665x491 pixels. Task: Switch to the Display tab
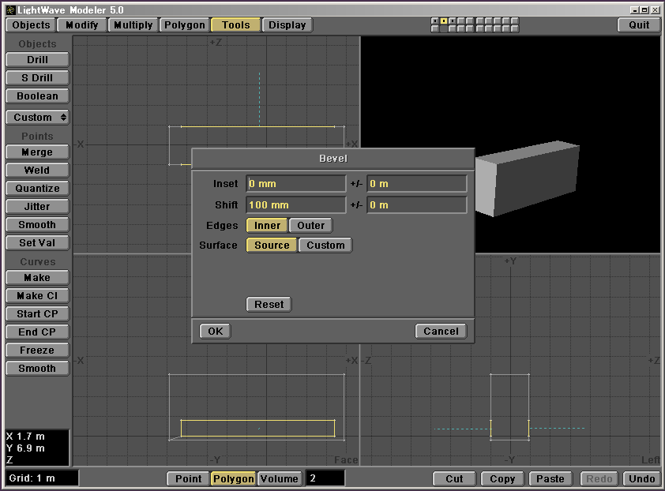click(287, 24)
